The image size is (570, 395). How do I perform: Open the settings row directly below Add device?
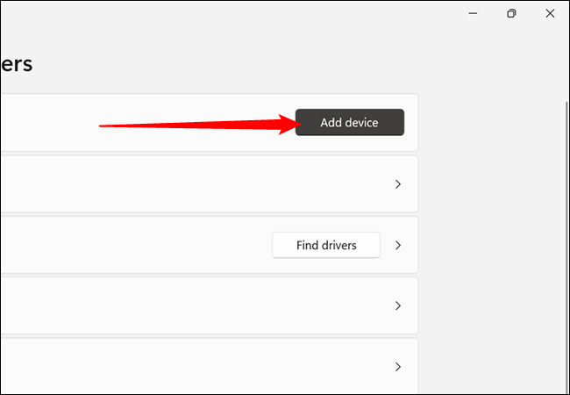(x=175, y=184)
